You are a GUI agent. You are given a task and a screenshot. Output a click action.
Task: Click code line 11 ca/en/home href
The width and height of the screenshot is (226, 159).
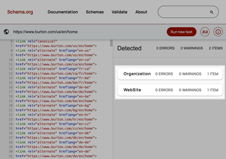[x=56, y=64]
